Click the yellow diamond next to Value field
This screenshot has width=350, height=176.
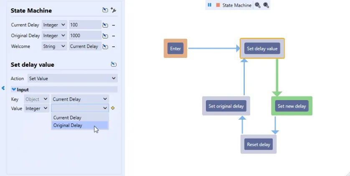click(x=113, y=108)
